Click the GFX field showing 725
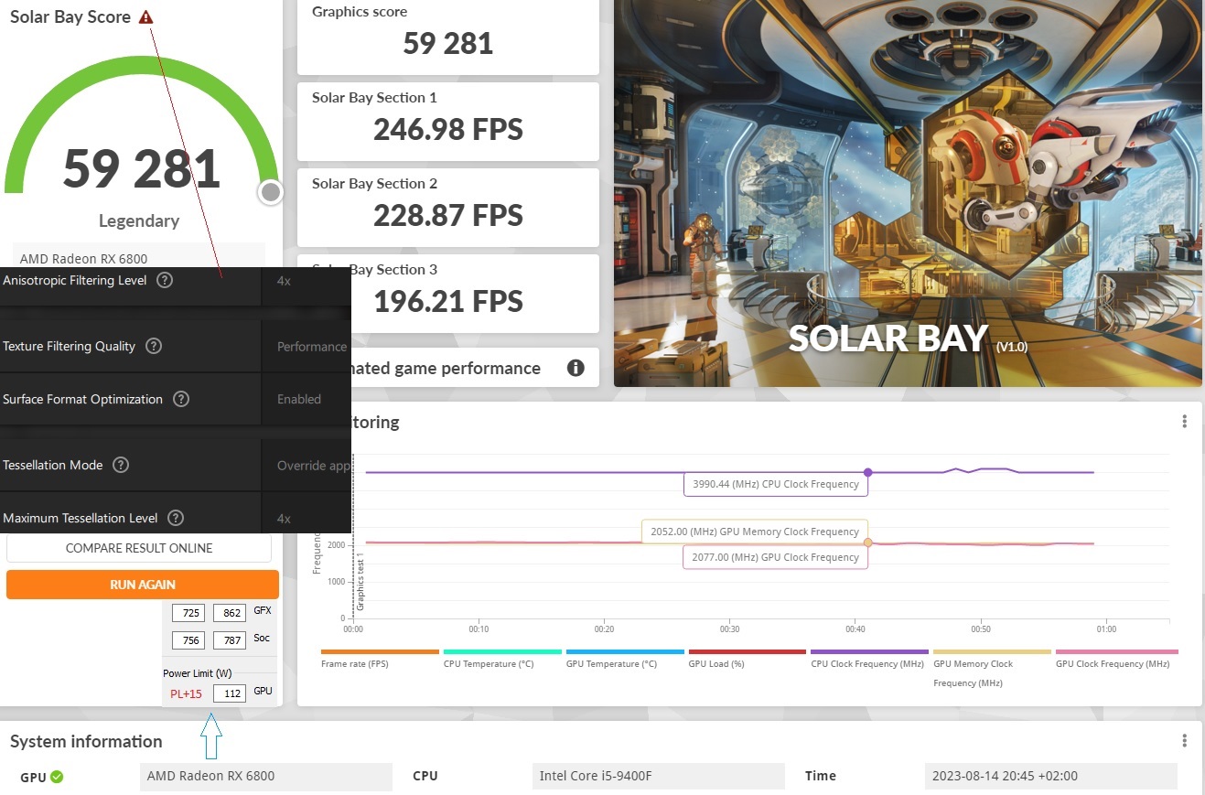Screen dimensions: 1205x795 point(188,613)
